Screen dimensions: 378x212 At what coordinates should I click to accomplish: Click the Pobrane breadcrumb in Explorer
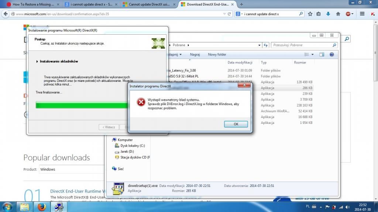pyautogui.click(x=179, y=45)
